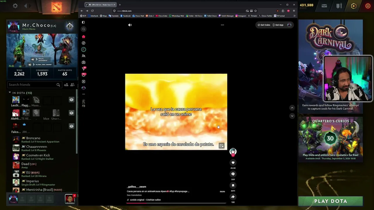The image size is (374, 210).
Task: Open TikTok activity inbox with 99+ badge
Action: 84,75
